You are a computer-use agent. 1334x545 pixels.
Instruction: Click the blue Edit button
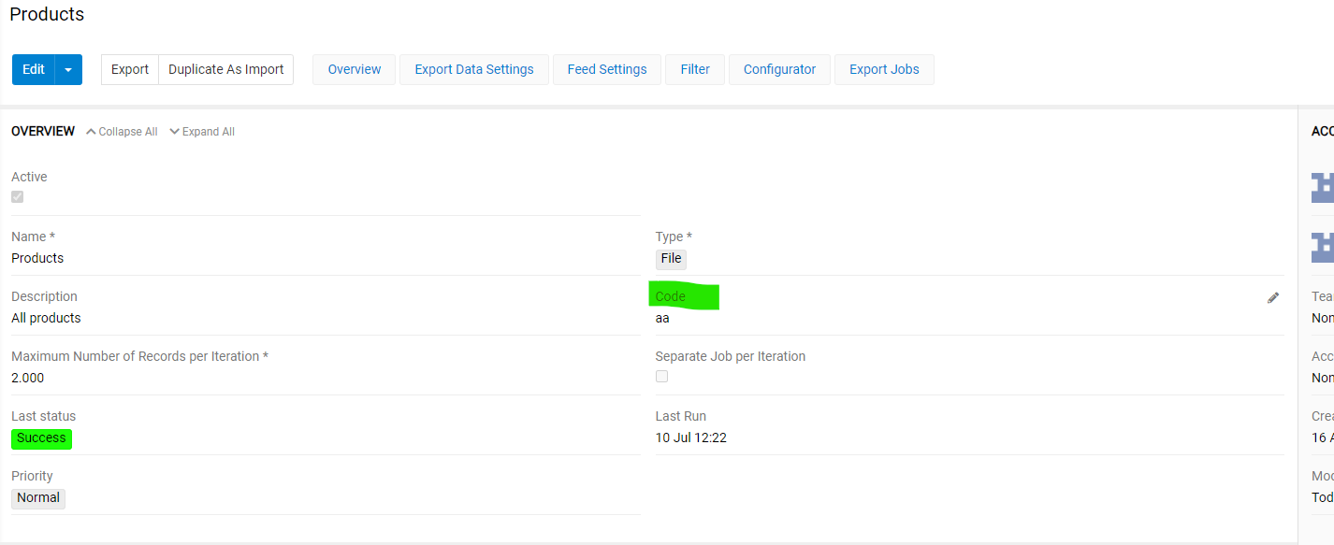[x=34, y=70]
